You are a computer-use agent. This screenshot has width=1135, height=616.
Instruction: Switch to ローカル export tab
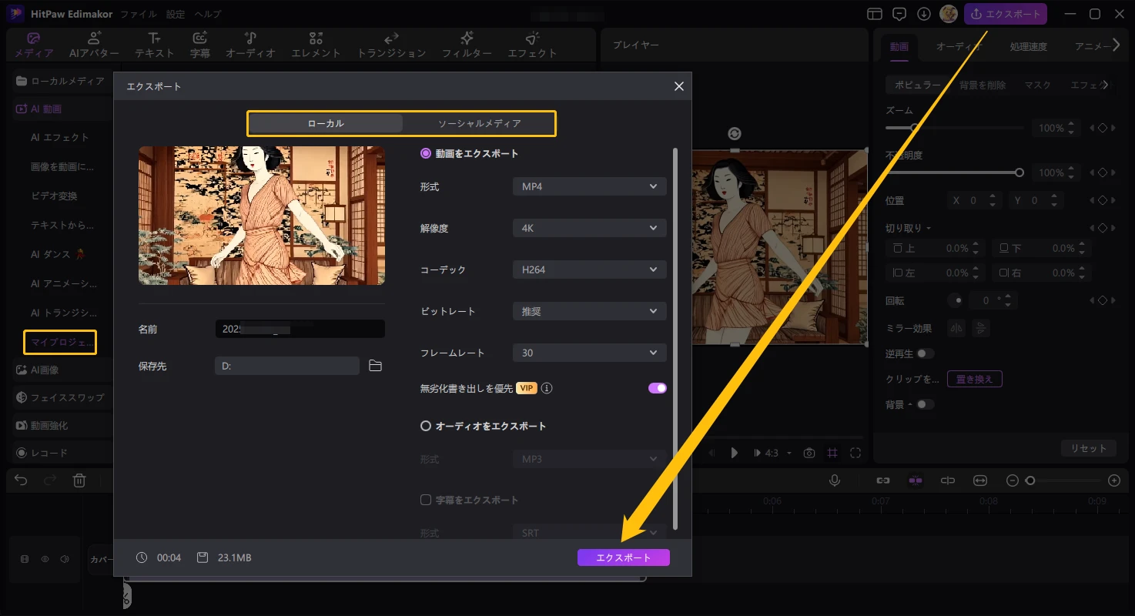(326, 123)
